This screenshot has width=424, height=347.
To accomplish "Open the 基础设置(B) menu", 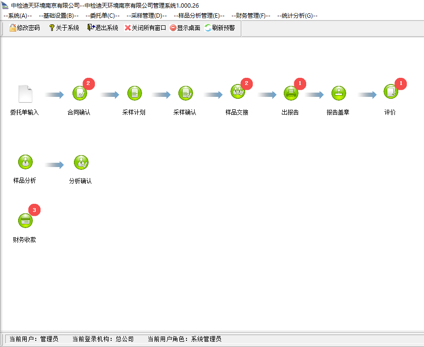I will (x=59, y=16).
